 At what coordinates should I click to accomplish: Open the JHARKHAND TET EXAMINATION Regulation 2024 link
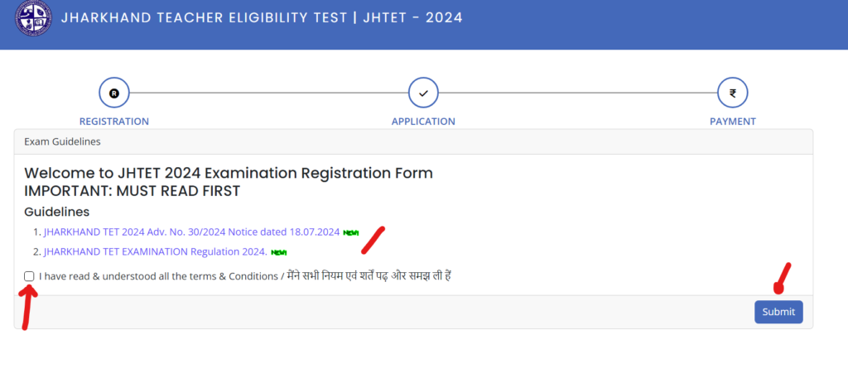click(x=155, y=251)
